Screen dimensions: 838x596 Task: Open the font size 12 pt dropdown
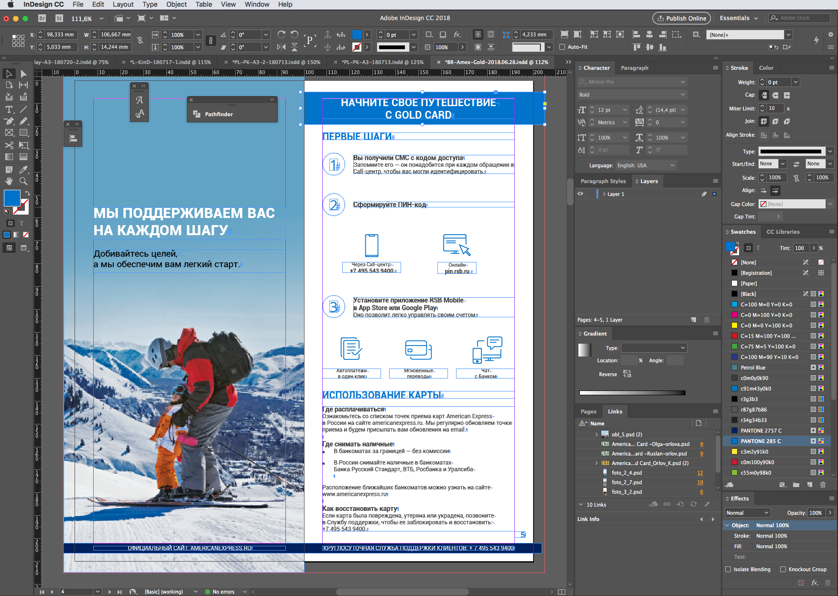625,110
